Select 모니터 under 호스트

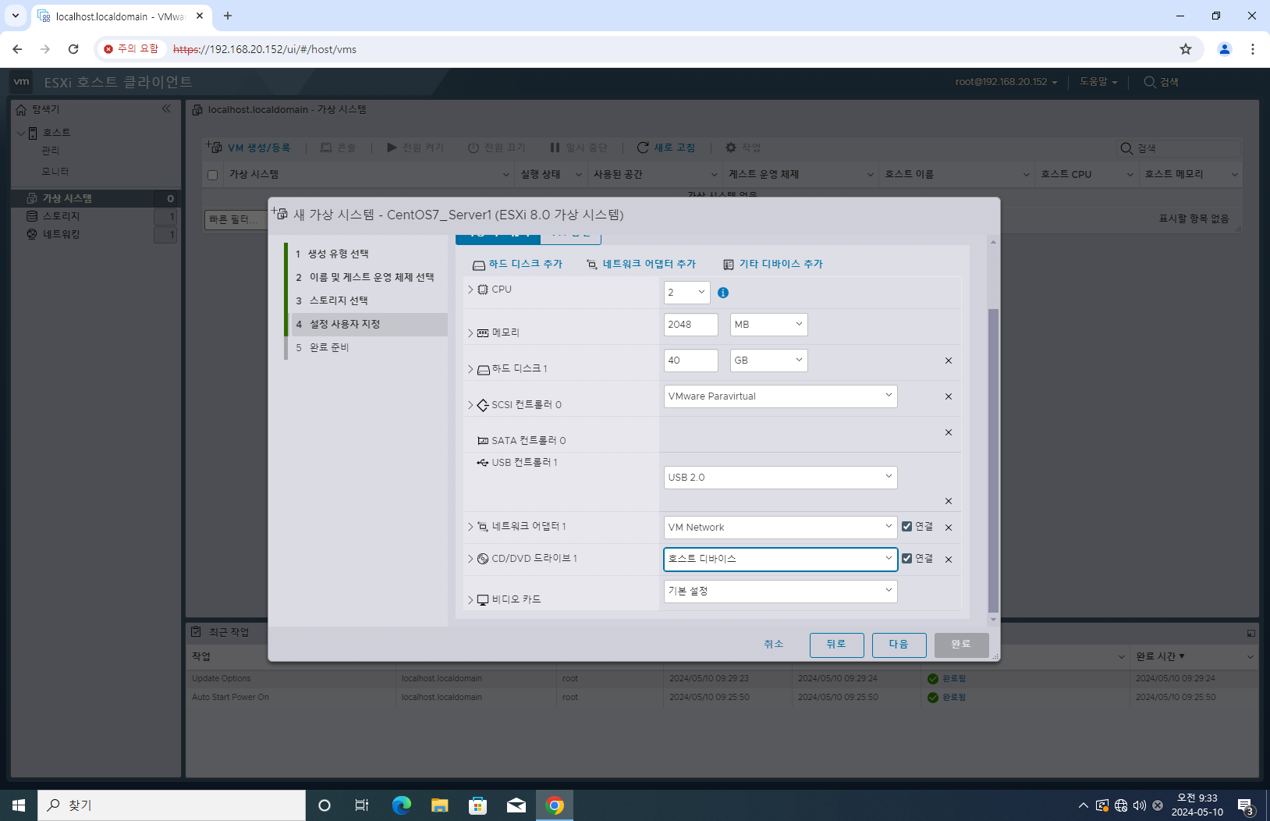point(55,172)
